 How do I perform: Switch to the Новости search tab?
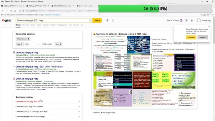coord(53,25)
